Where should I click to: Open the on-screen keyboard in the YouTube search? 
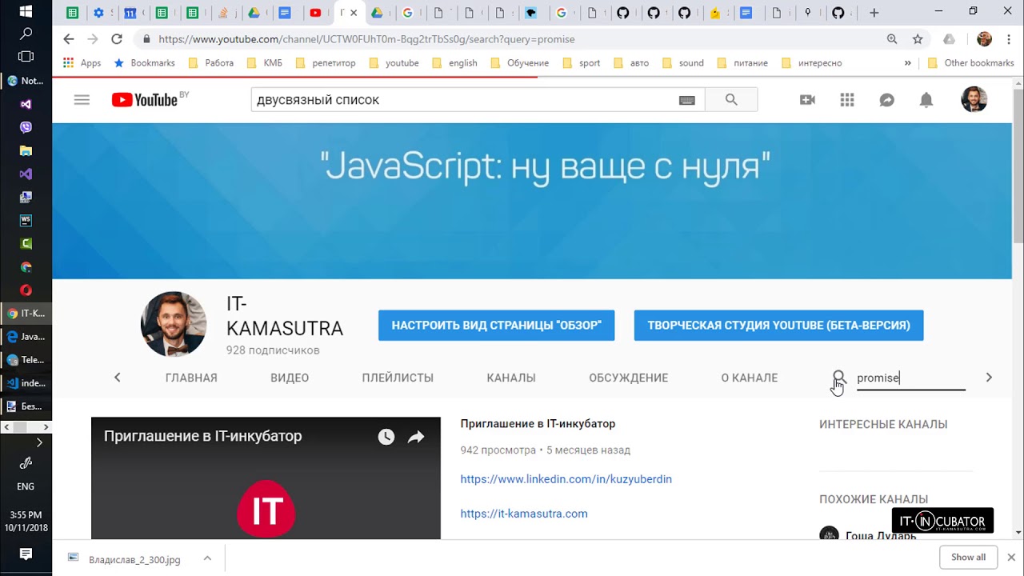click(x=686, y=100)
